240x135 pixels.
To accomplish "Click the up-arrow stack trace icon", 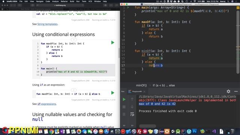I will pos(132,99).
